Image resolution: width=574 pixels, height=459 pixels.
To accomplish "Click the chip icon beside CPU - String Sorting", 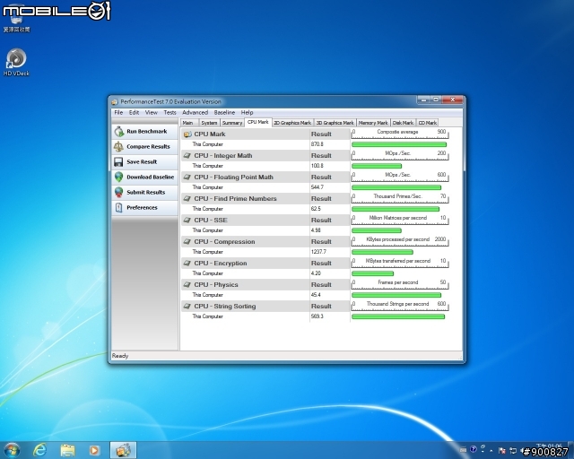I will pos(187,306).
